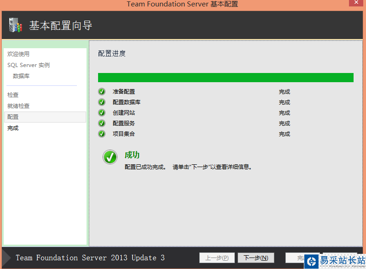The width and height of the screenshot is (366, 269).
Task: Click the 配置数据库 task label
Action: coord(127,102)
